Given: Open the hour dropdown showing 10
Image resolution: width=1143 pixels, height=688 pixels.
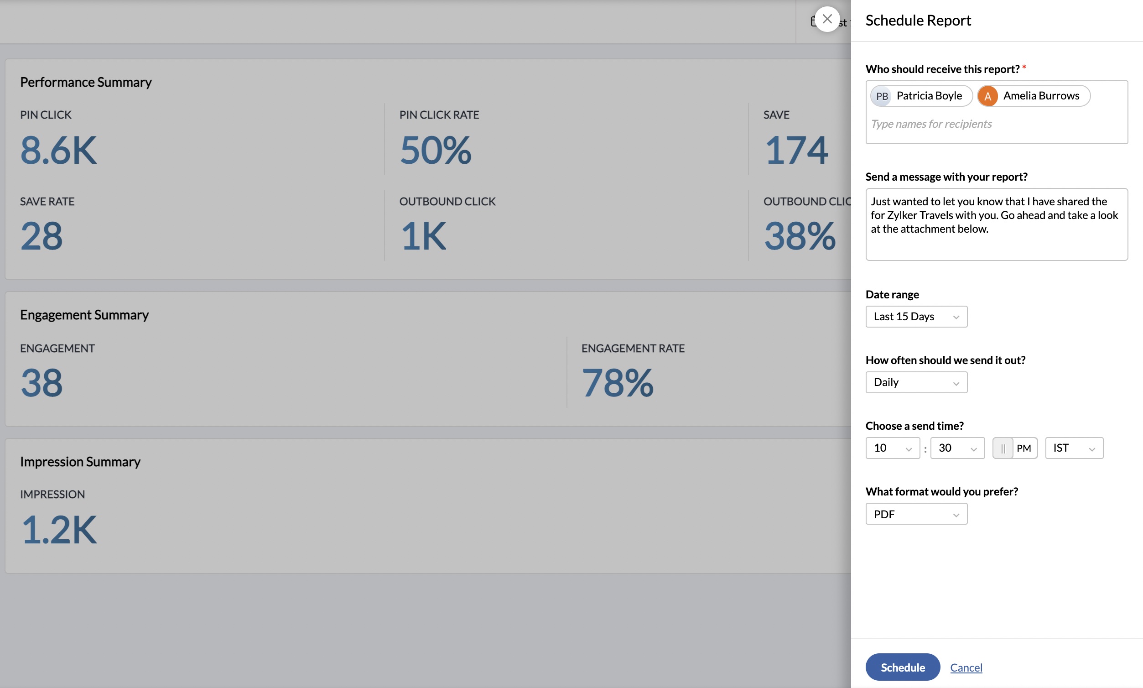Looking at the screenshot, I should [x=892, y=448].
